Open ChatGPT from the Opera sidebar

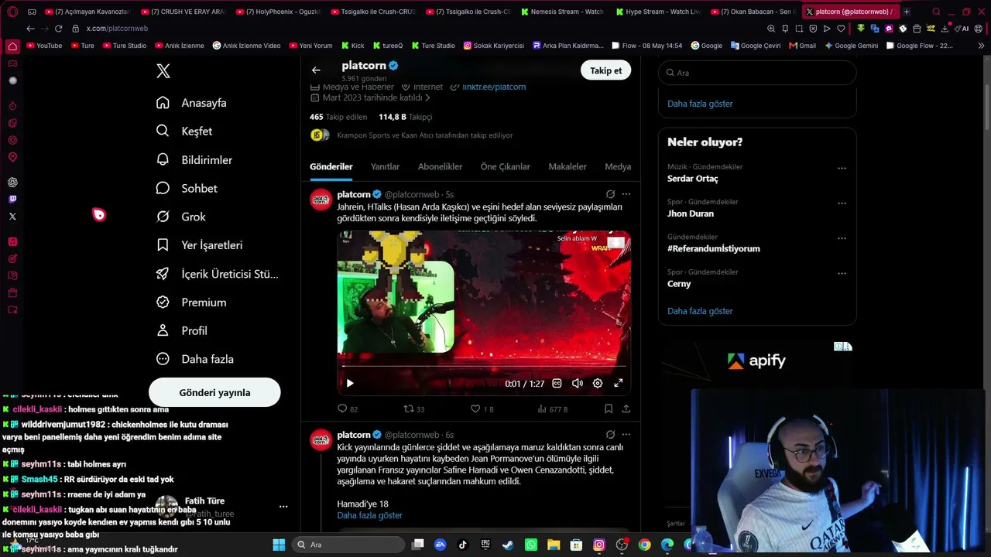point(12,183)
